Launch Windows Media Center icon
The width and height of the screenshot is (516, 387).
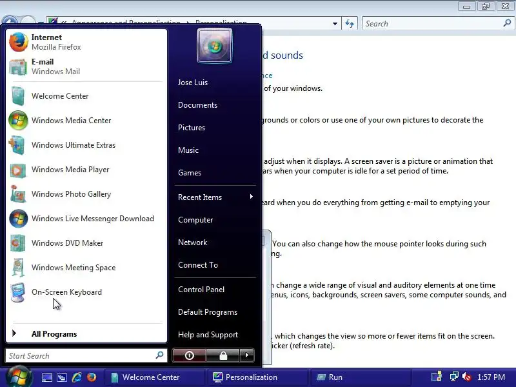pos(18,121)
